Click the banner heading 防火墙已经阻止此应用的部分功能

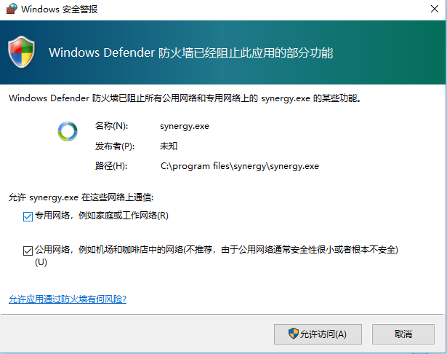tap(191, 53)
